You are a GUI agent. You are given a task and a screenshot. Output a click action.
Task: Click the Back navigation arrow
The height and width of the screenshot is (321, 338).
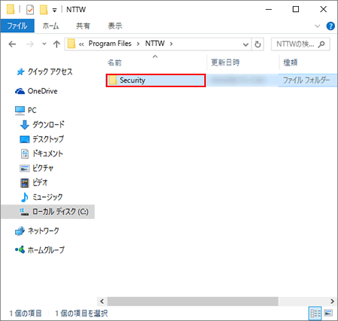12,44
